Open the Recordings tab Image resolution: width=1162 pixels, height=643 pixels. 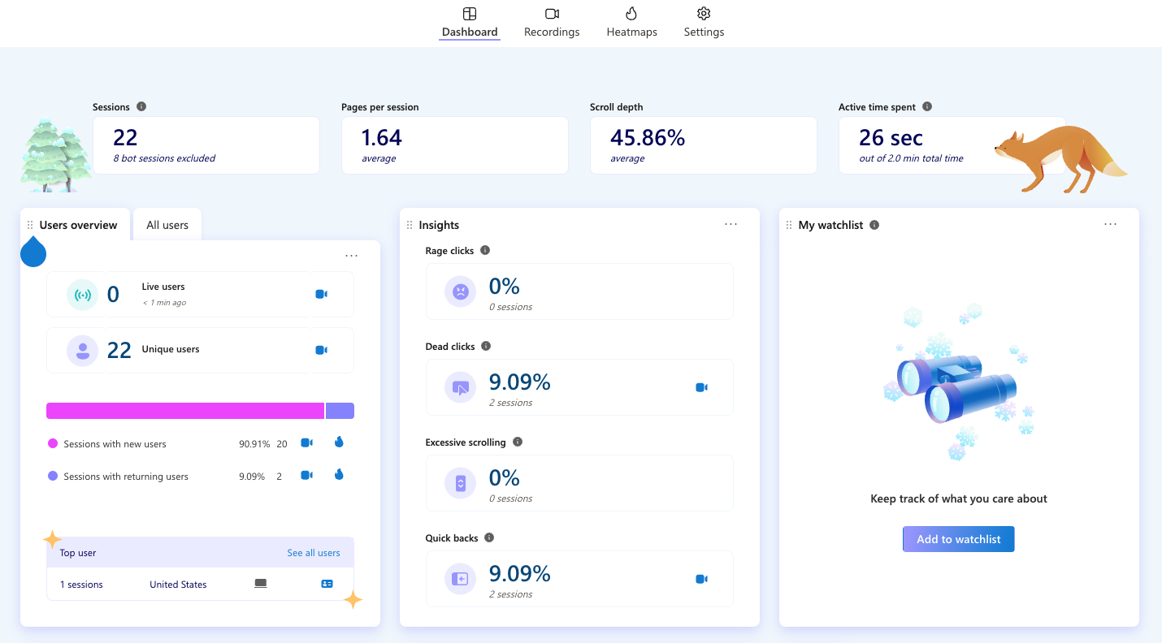pos(552,22)
